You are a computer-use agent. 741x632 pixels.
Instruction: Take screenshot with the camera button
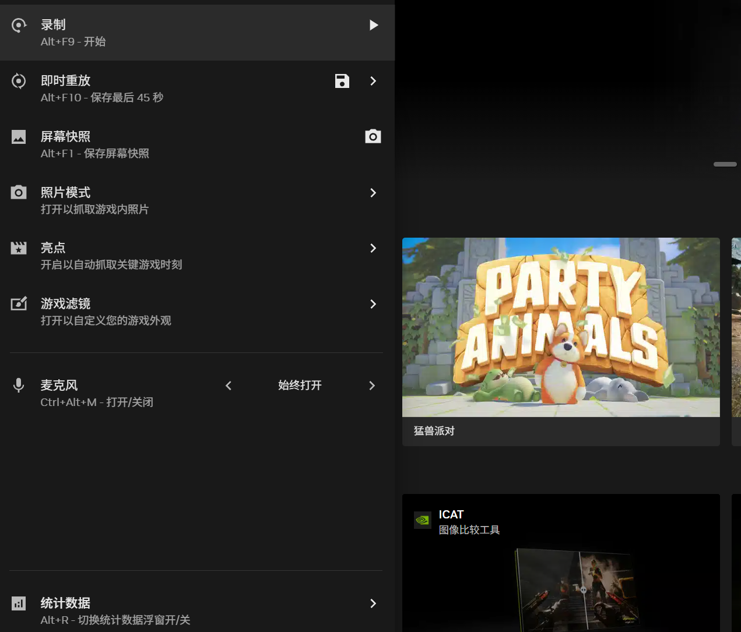373,136
